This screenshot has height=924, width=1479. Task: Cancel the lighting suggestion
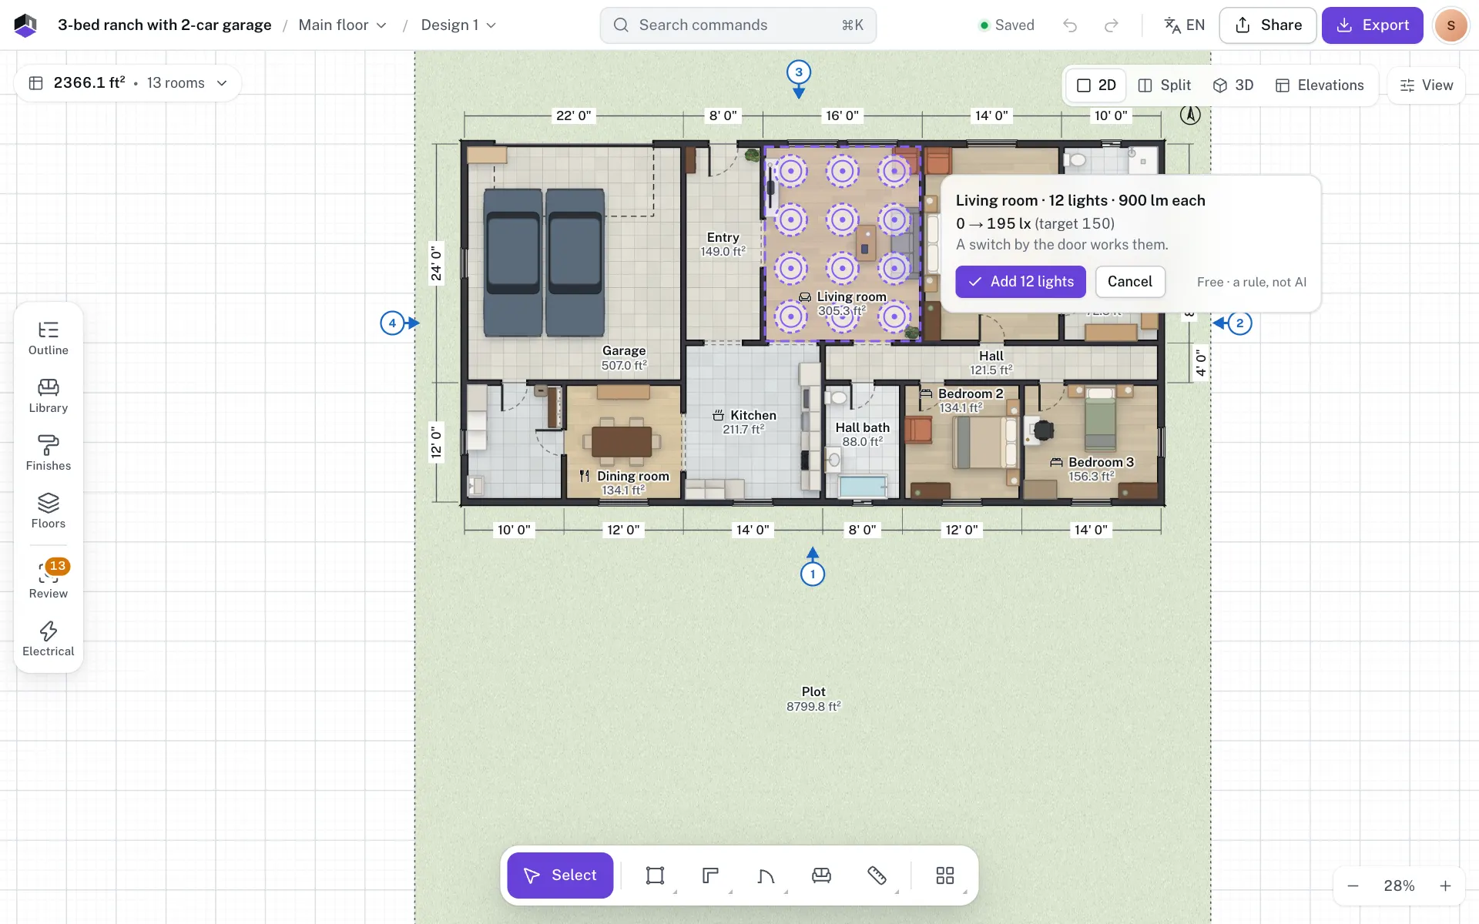(1130, 282)
